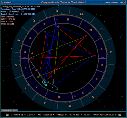Click the Zona: +00:28:20 text
This screenshot has height=118, width=127.
pos(8,21)
